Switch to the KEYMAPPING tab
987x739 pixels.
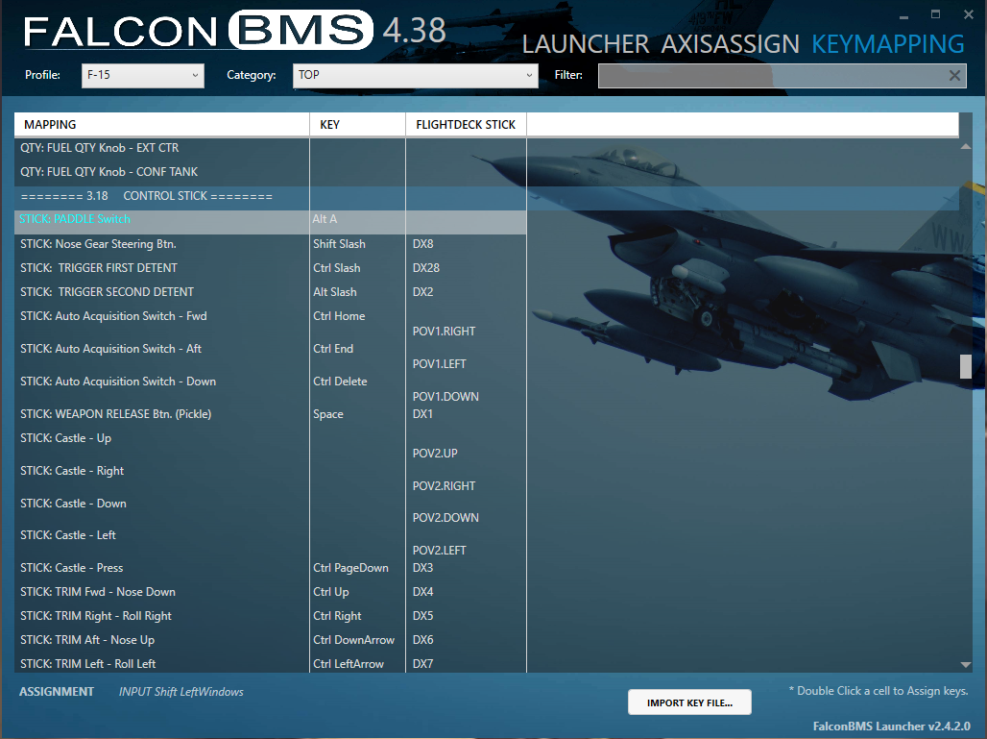pos(887,44)
